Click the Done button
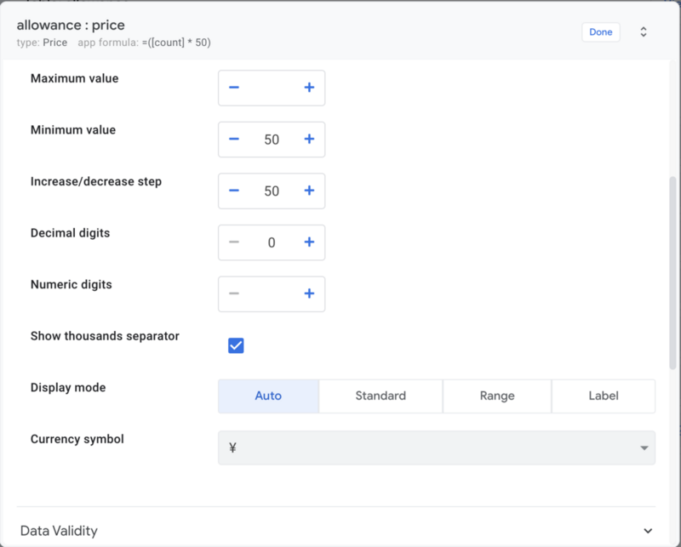681x547 pixels. (601, 32)
